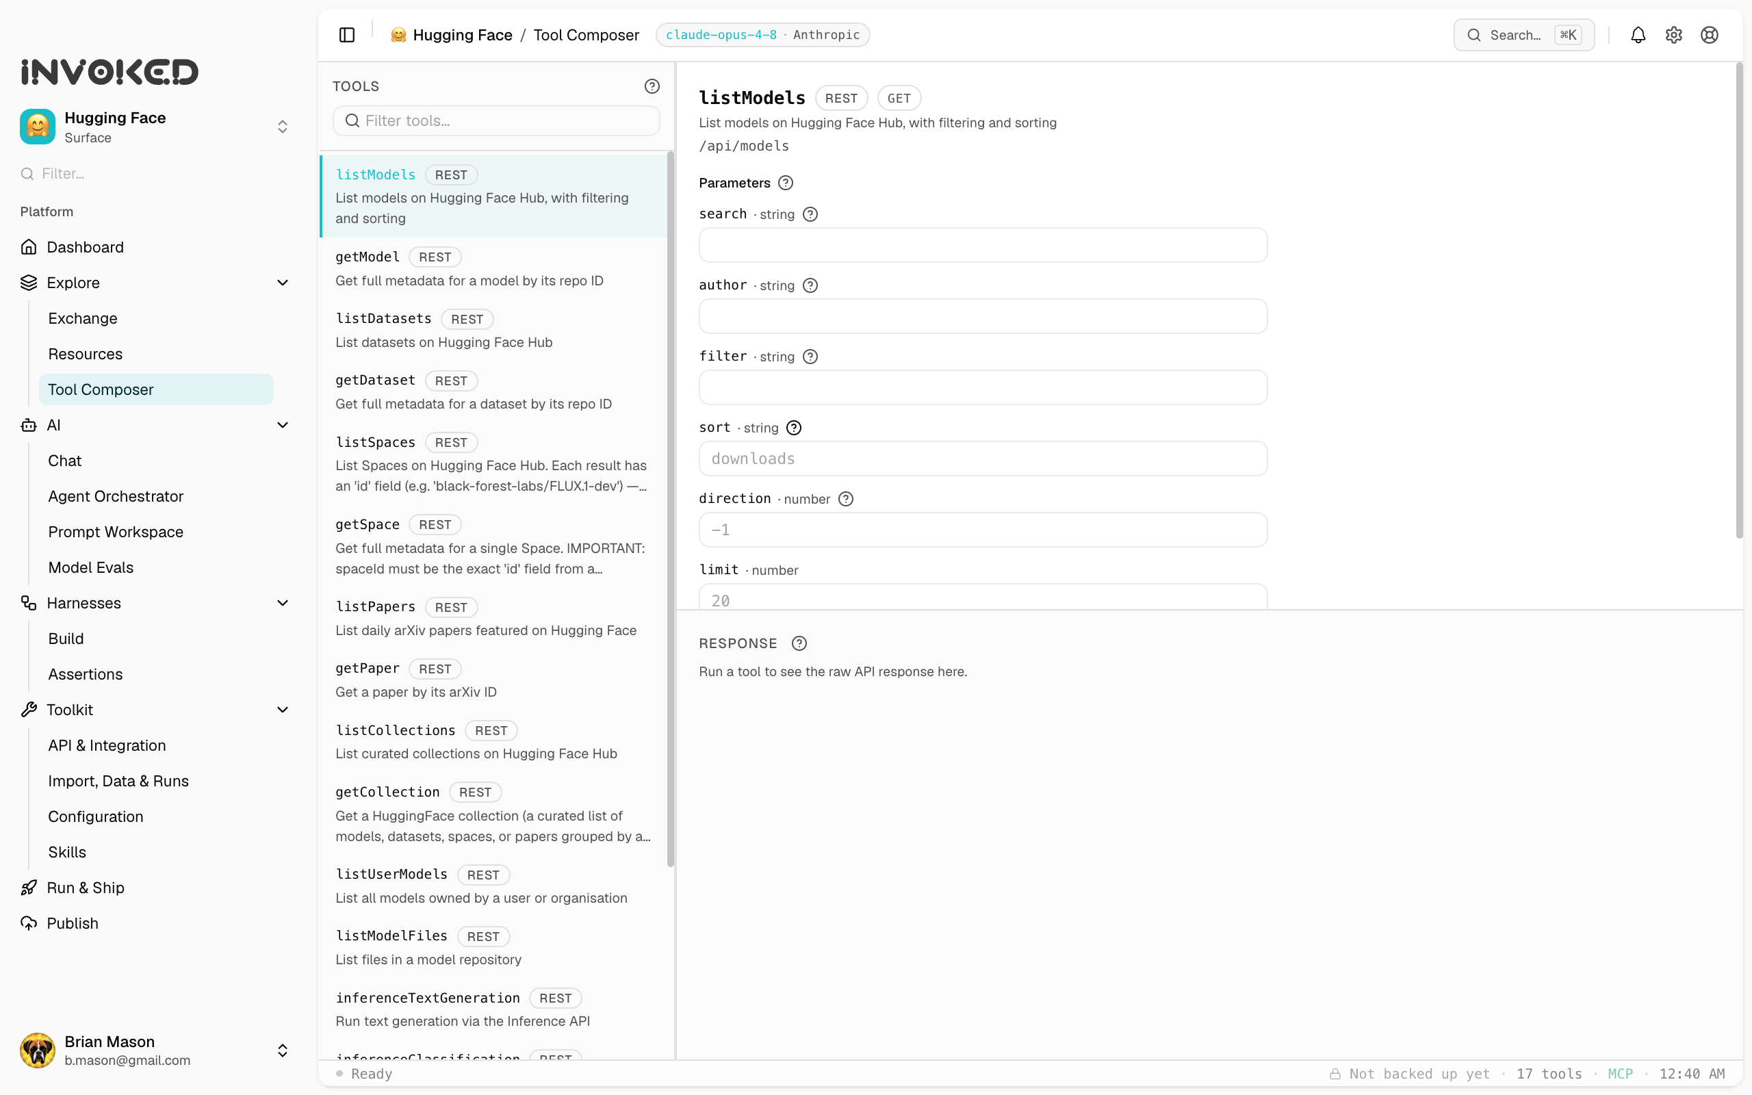Viewport: 1752px width, 1095px height.
Task: Click the direction field showing -1
Action: (983, 530)
